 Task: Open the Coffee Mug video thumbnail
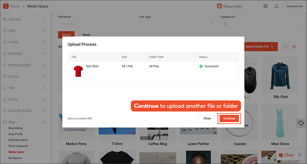click(x=157, y=134)
